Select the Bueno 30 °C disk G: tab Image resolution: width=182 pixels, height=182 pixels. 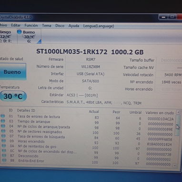(29, 37)
